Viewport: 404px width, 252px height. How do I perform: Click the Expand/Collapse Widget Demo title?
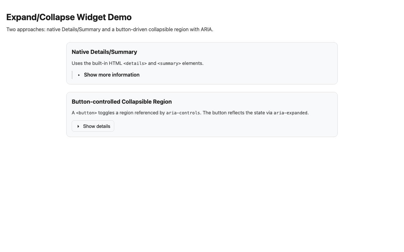(x=69, y=17)
